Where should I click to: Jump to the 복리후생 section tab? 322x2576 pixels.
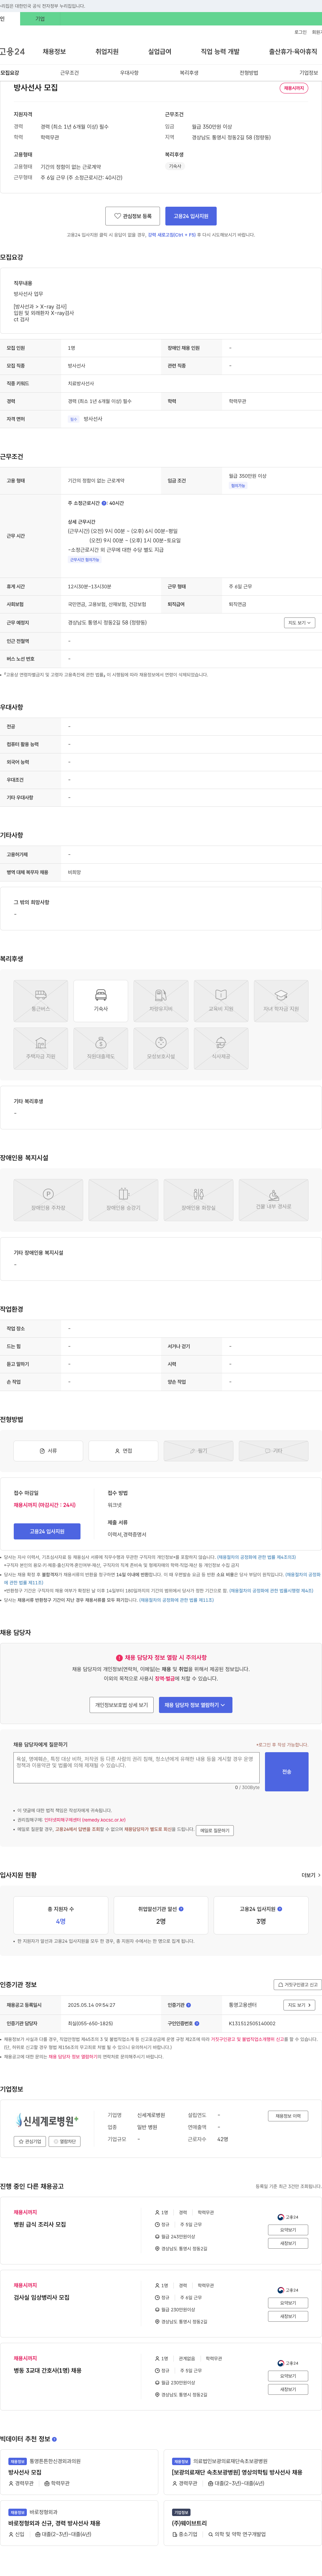tap(189, 73)
